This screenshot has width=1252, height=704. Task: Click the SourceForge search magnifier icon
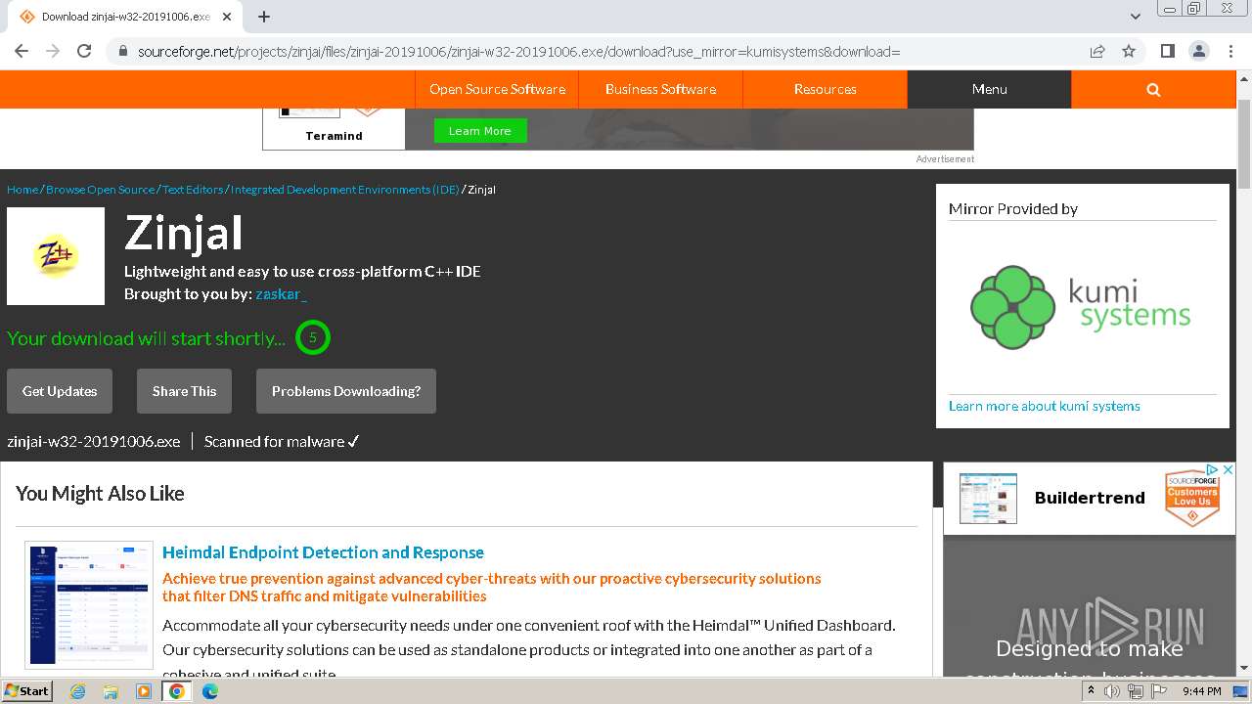click(x=1153, y=89)
